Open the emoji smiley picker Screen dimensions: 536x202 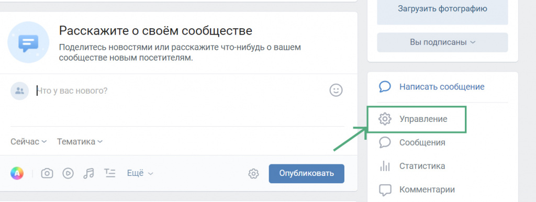click(336, 90)
